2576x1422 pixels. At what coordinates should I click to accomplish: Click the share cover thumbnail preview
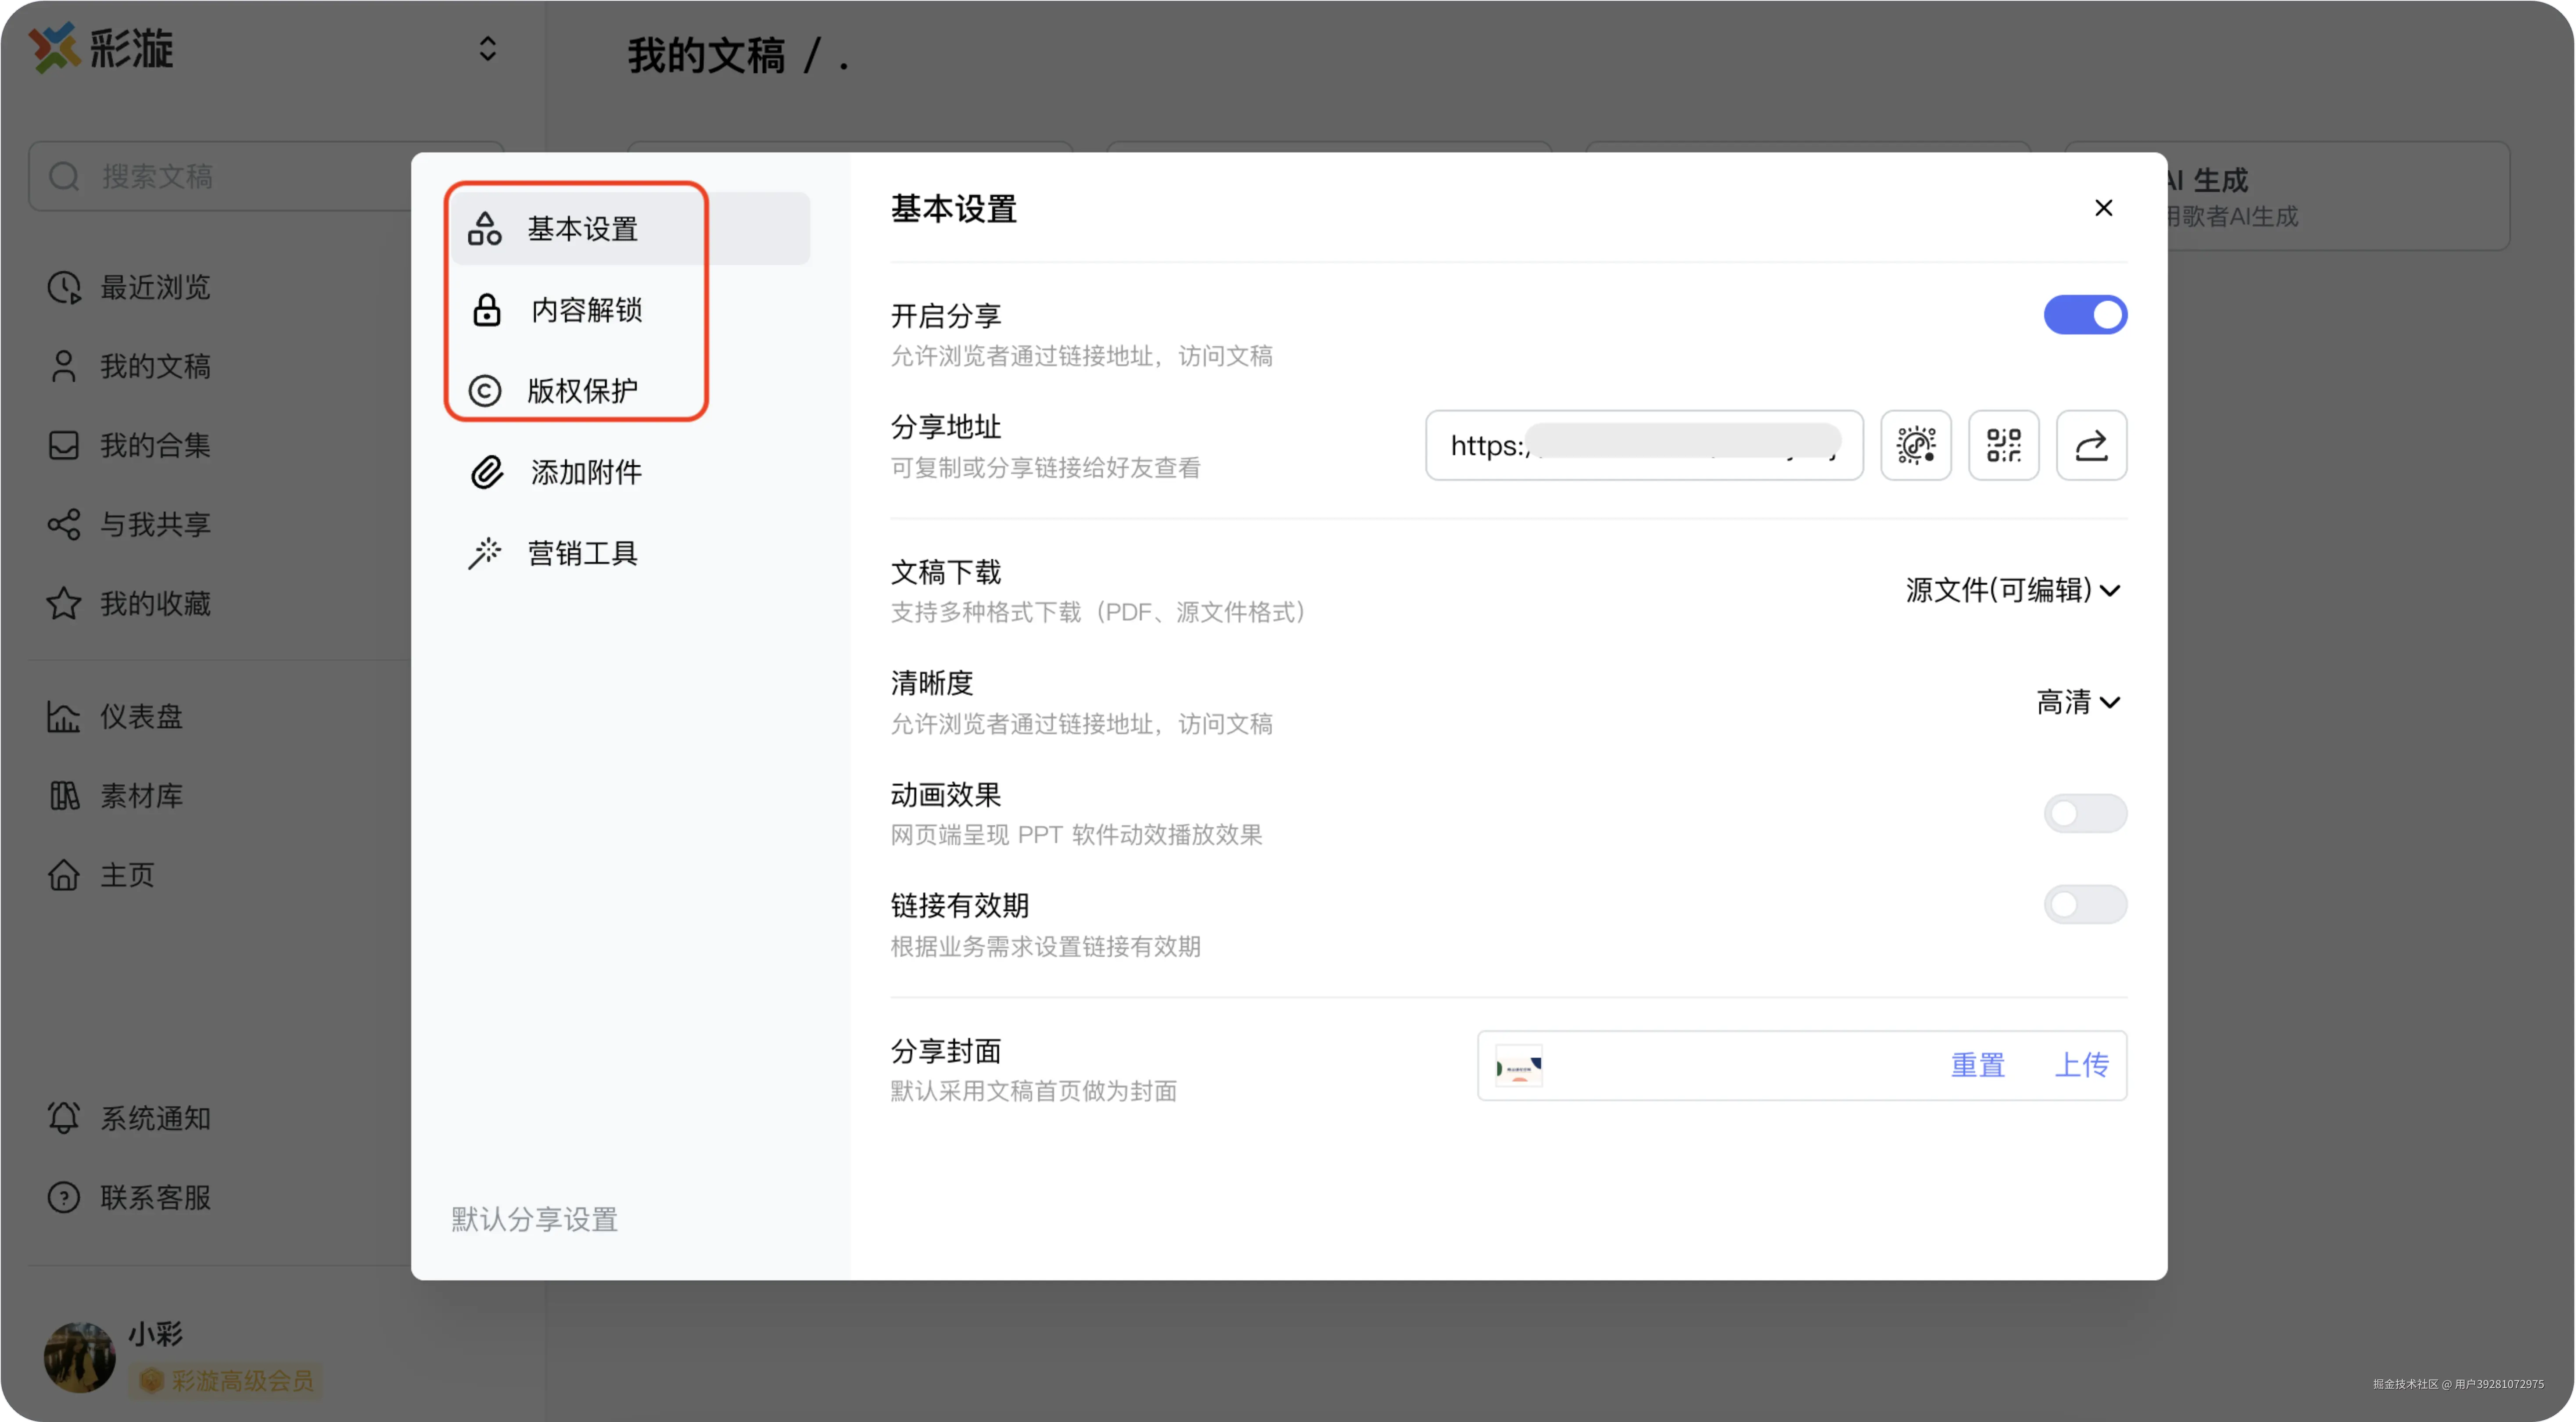pos(1518,1066)
